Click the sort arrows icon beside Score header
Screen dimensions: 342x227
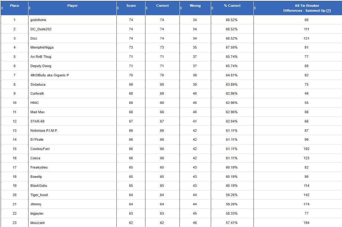point(118,8)
